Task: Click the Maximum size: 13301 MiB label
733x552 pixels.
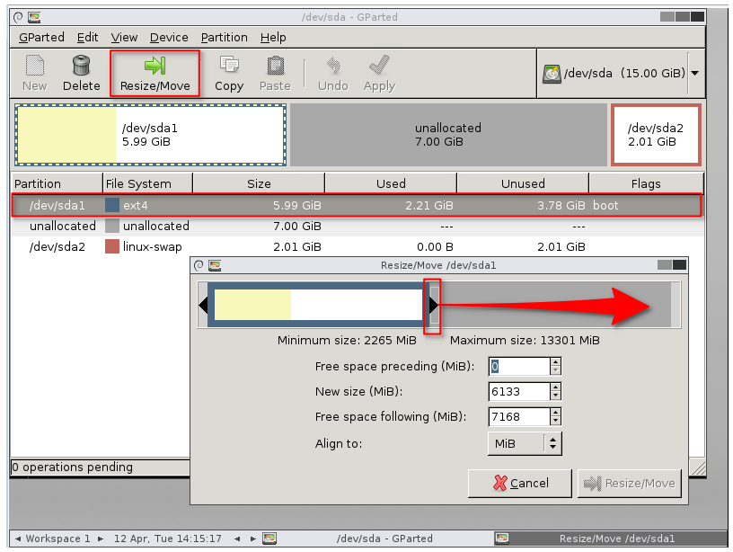Action: point(525,340)
